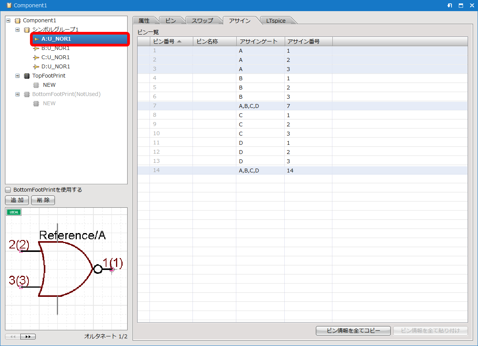The image size is (478, 346).
Task: Collapse the Component1 root tree node
Action: (8, 20)
